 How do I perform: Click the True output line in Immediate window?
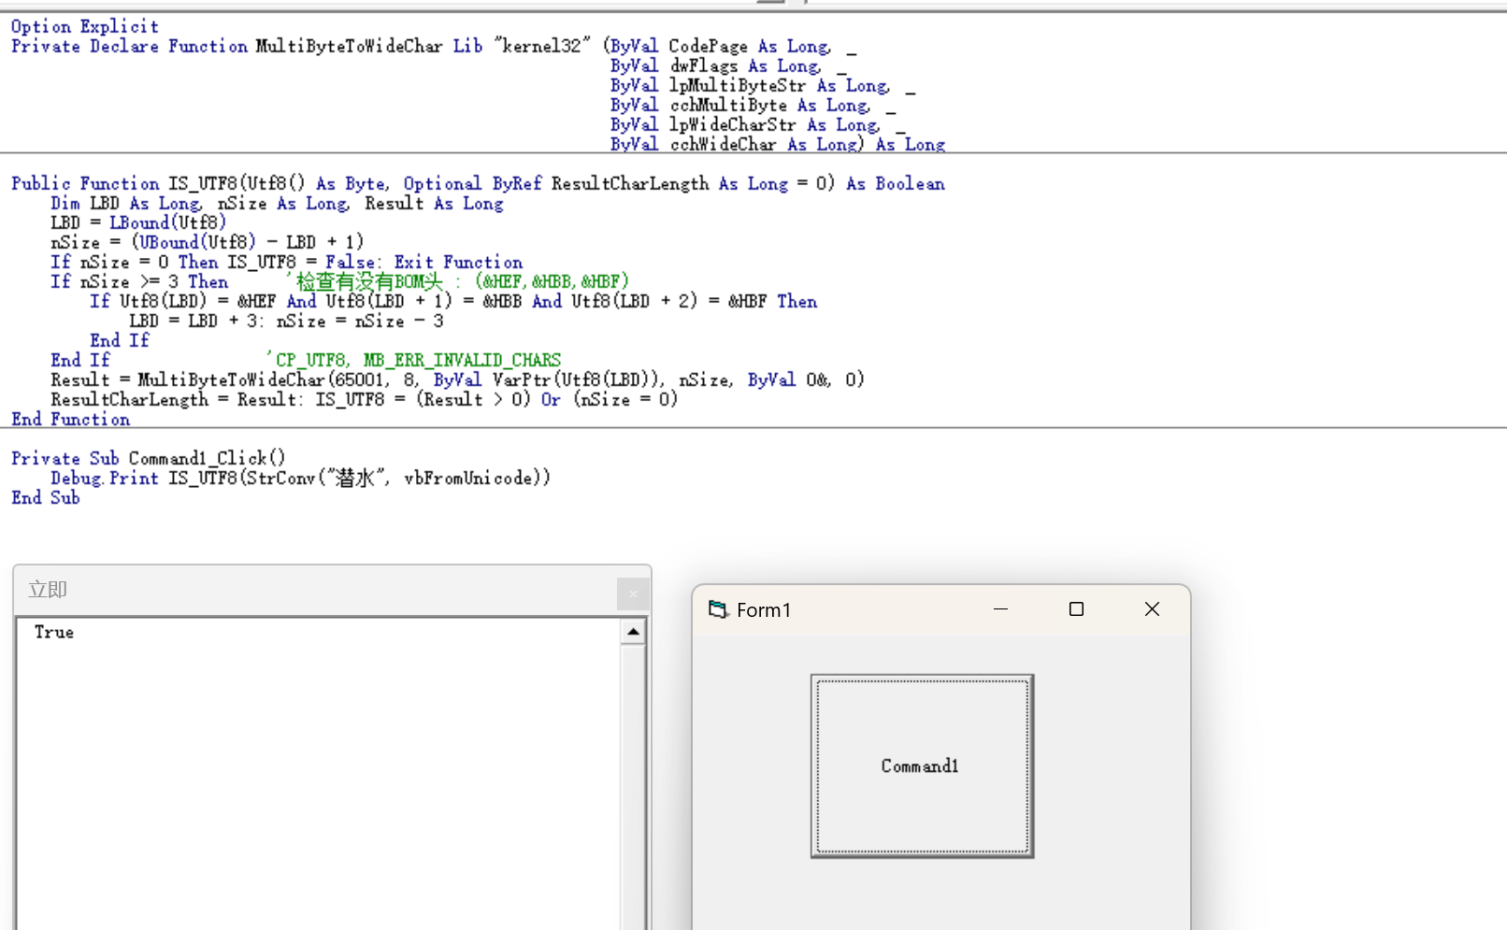pyautogui.click(x=54, y=632)
